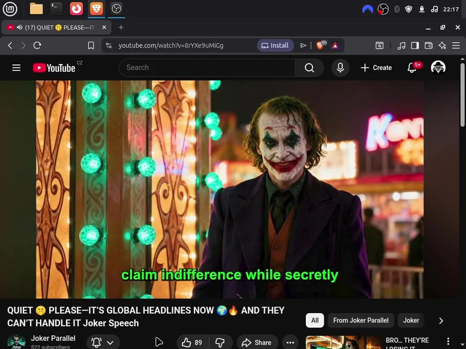Open the OBS Studio panel launcher
466x349 pixels.
click(116, 9)
